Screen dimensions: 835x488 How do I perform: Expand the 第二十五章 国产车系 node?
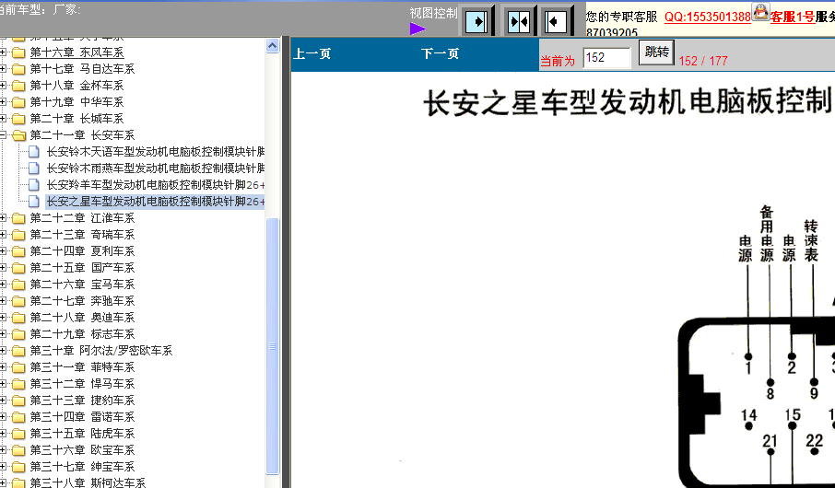click(x=3, y=267)
